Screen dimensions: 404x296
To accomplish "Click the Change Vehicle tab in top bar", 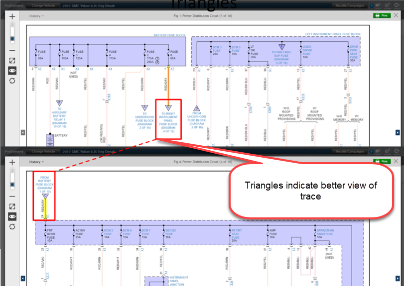I will tap(44, 5).
